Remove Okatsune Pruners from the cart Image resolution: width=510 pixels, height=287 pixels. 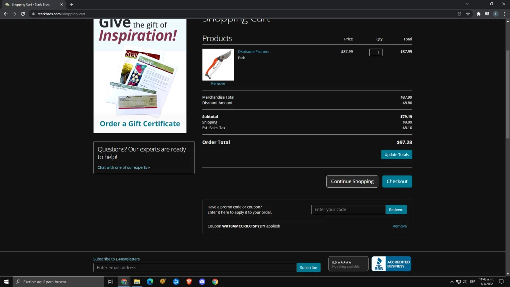pos(218,84)
